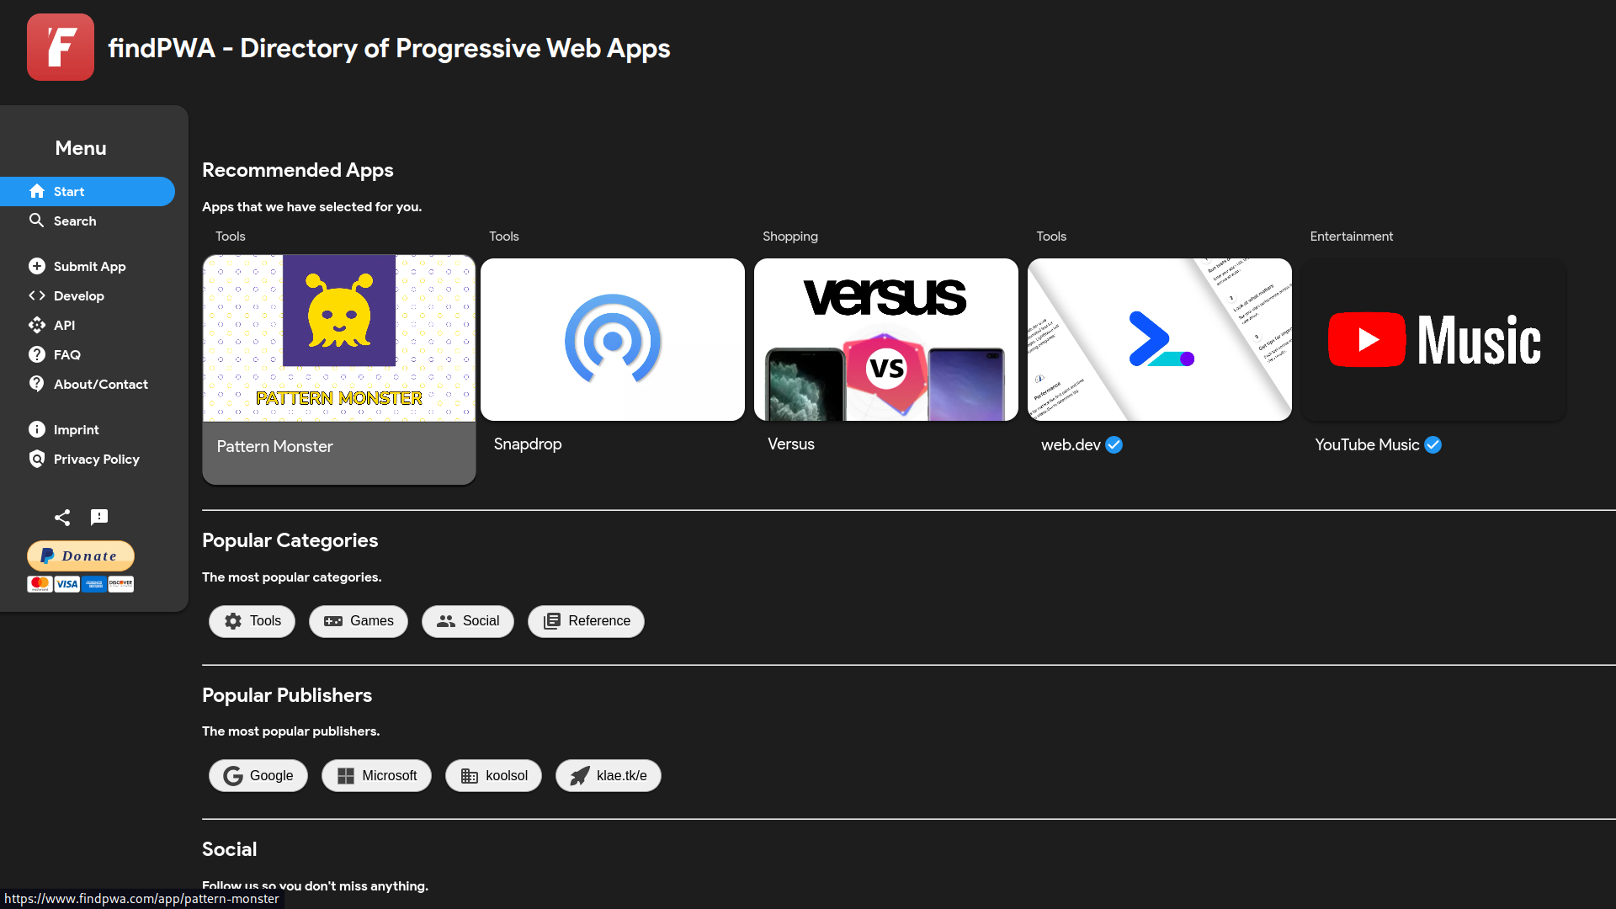Select the Microsoft publisher chip
1616x909 pixels.
click(x=376, y=775)
